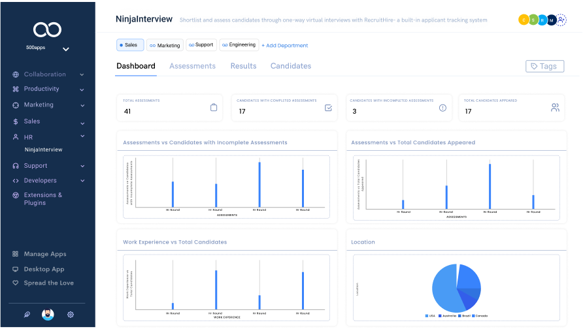Click the completed assessments checkbox icon
The width and height of the screenshot is (583, 329).
(x=328, y=108)
